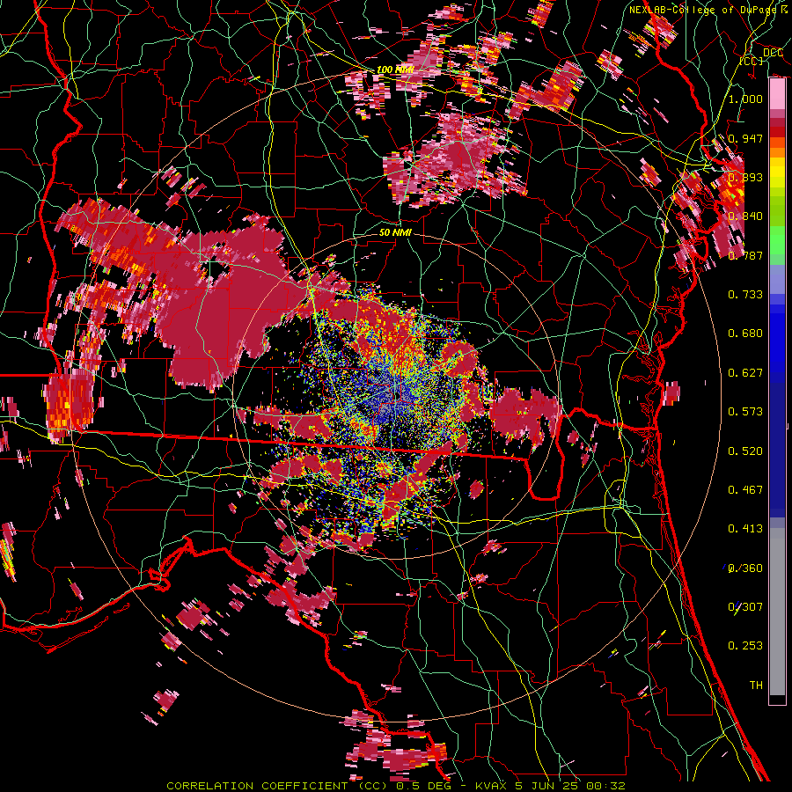Select the 0.680 scale label

745,334
